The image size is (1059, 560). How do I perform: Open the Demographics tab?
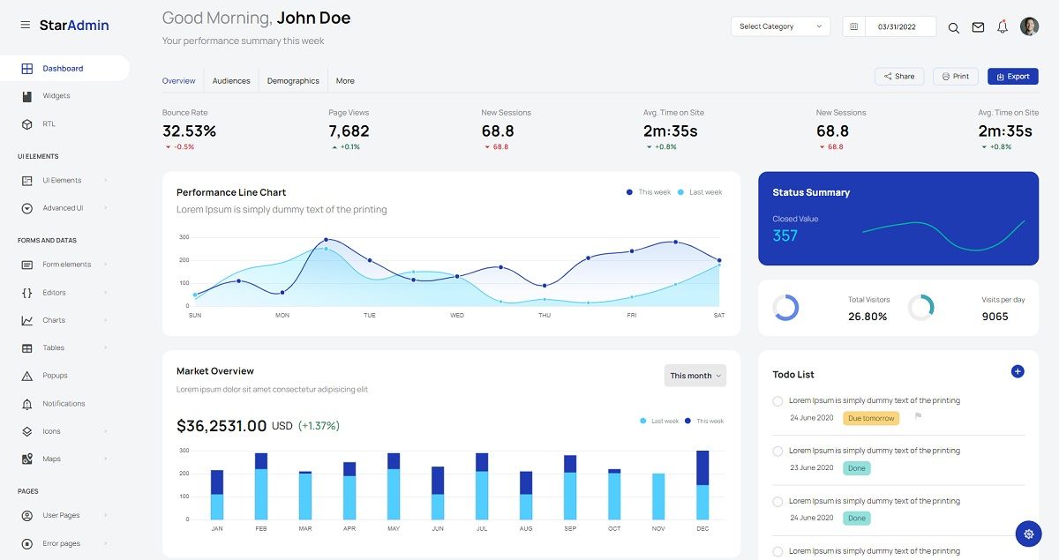tap(293, 80)
